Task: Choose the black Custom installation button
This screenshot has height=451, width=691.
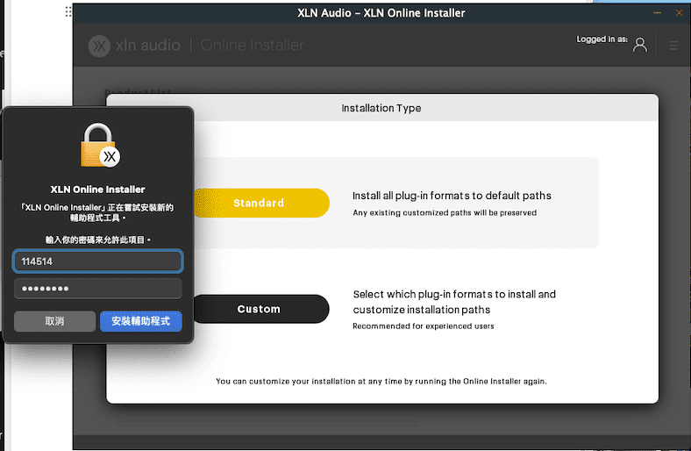Action: (261, 309)
